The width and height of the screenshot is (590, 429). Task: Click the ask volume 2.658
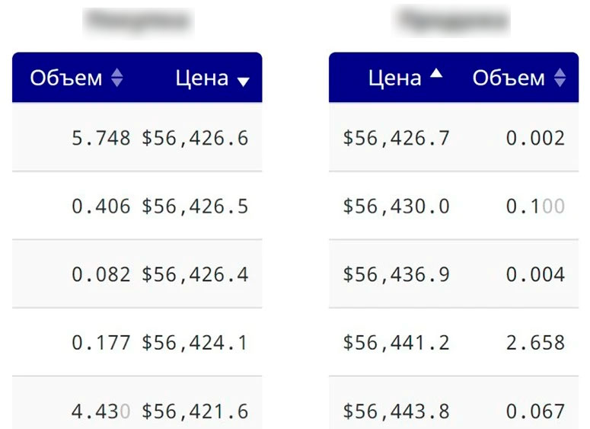(x=535, y=343)
